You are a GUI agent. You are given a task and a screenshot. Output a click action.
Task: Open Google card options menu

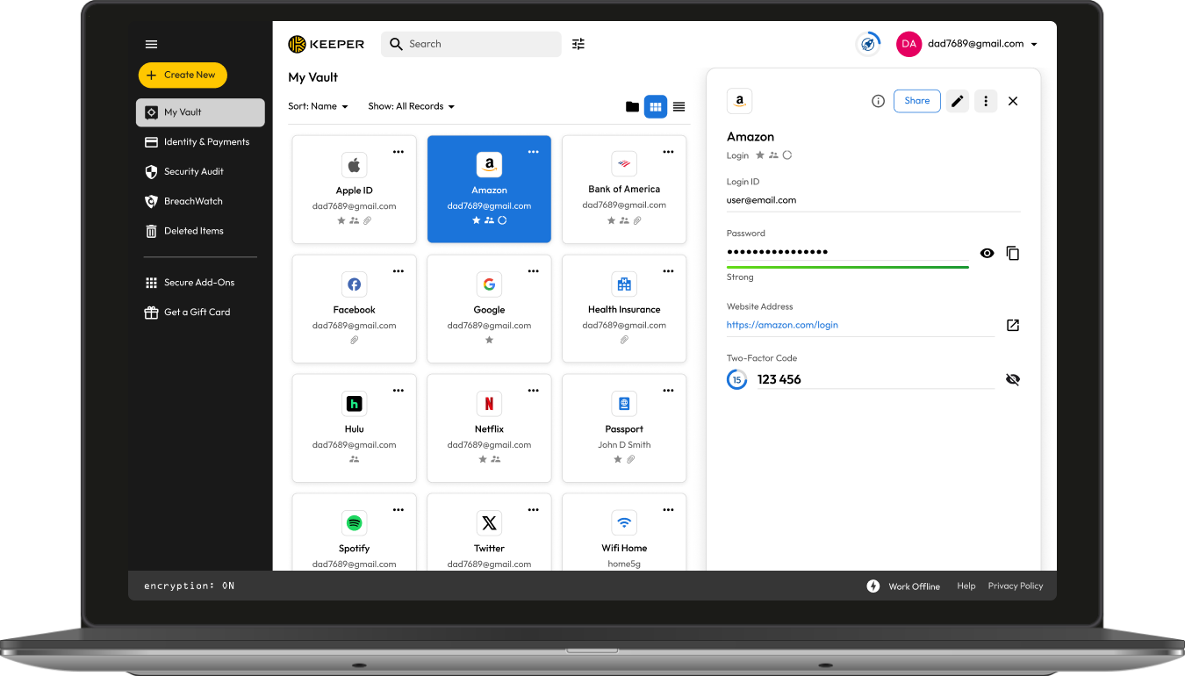coord(533,271)
